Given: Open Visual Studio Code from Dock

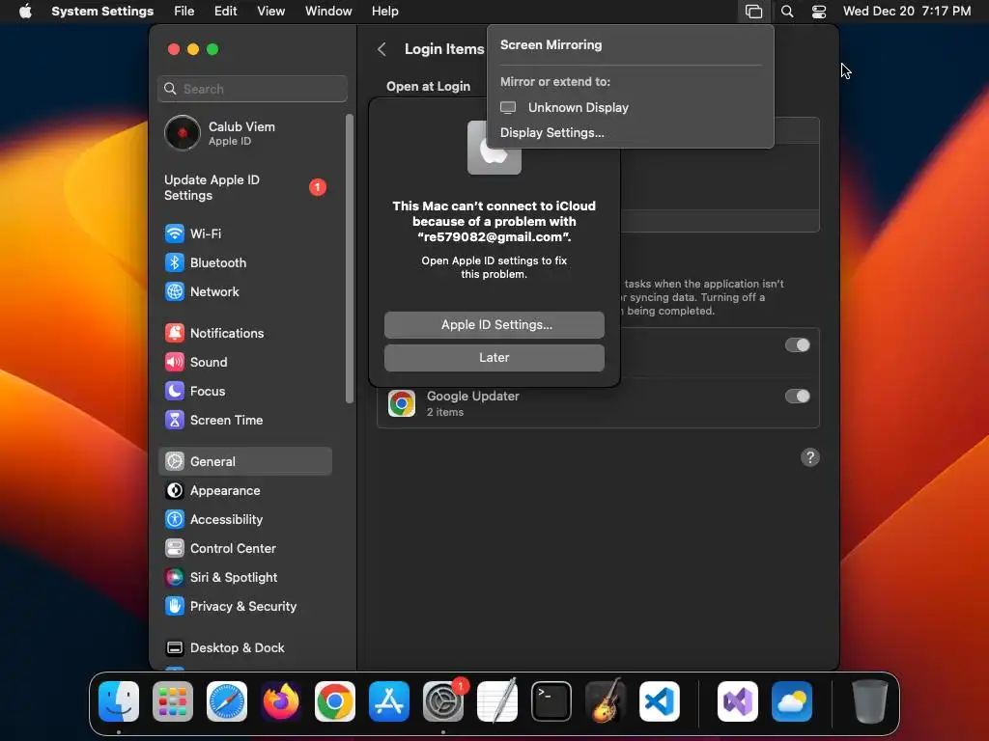Looking at the screenshot, I should (660, 701).
